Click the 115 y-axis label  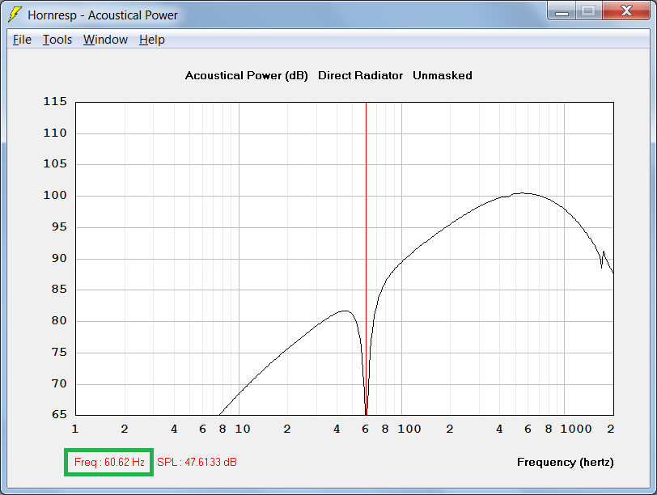pos(55,101)
